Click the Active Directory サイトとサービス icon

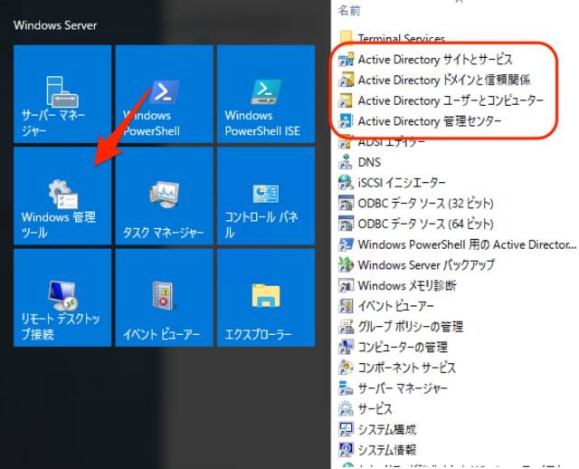point(346,59)
